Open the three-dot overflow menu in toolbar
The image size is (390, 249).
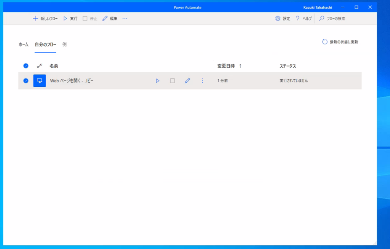click(x=125, y=18)
